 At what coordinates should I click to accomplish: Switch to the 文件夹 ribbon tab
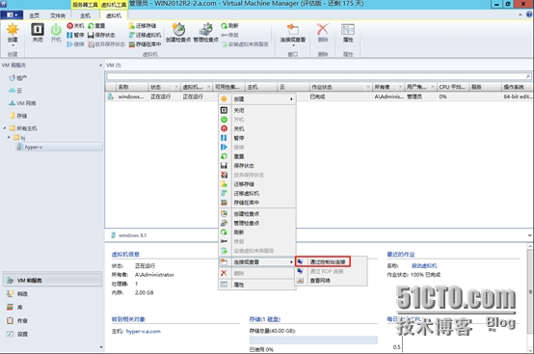(x=58, y=15)
